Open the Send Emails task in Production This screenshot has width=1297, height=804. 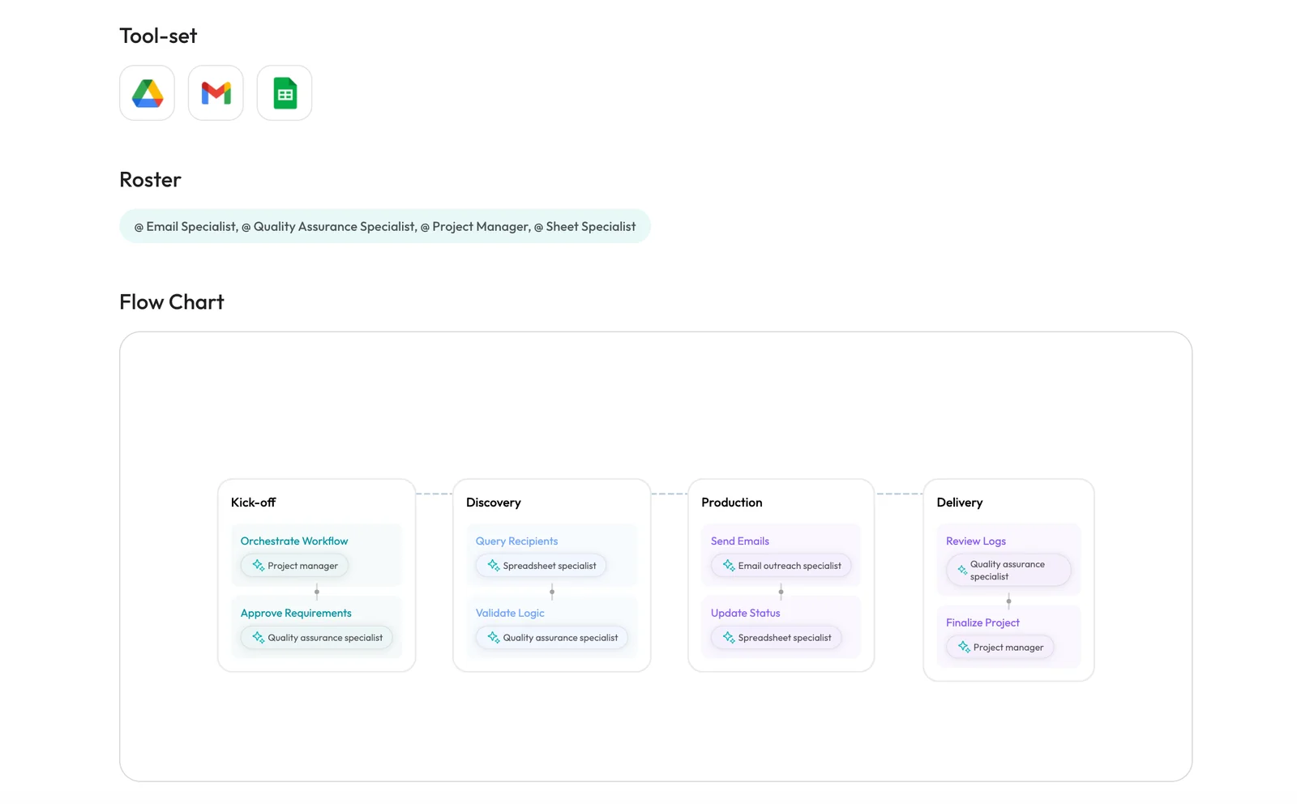[x=739, y=541]
